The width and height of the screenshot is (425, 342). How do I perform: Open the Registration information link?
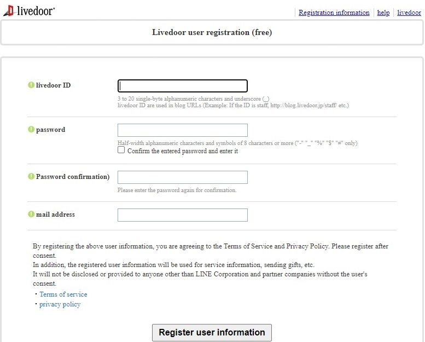pos(334,13)
